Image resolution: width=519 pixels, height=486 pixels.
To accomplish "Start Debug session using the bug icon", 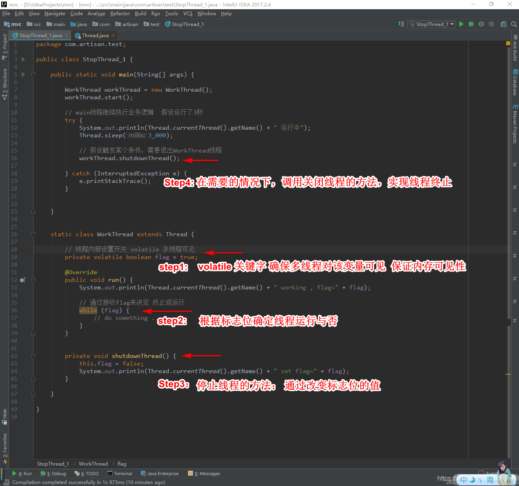I will click(471, 24).
